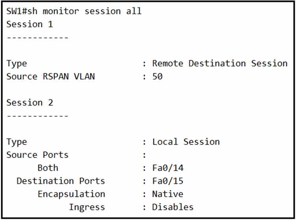Select the 'Session 2' heading
Screen dimensions: 296x220
pos(30,102)
